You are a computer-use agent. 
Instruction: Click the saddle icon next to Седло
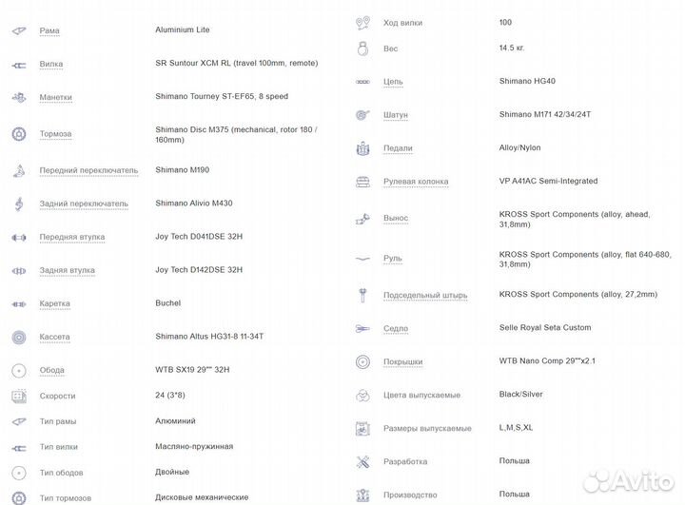tap(362, 328)
